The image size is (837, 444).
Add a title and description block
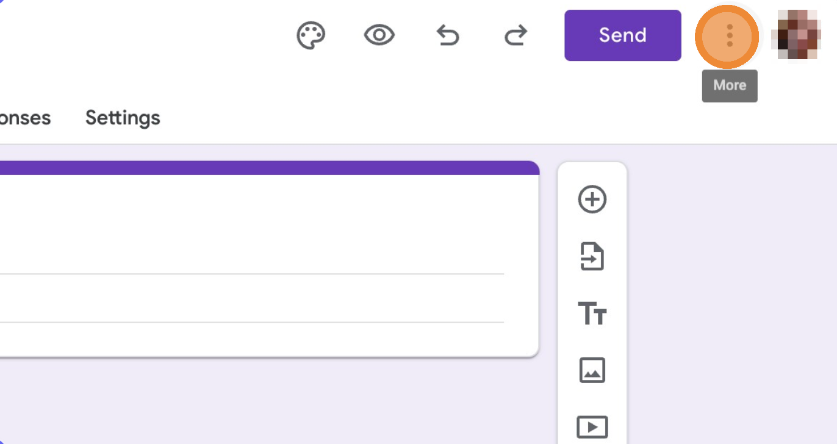pos(592,313)
